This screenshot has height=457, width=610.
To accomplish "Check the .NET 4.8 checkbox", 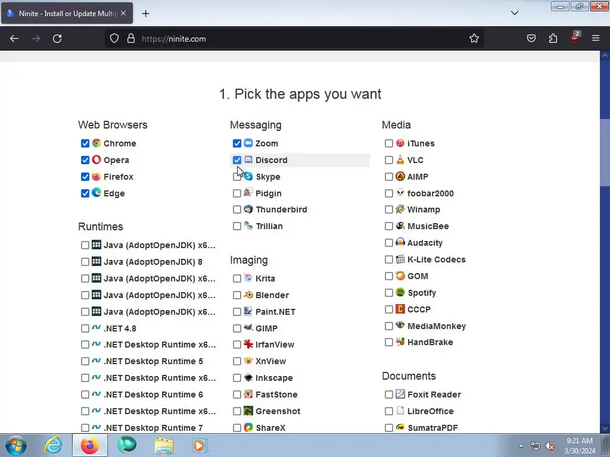I will click(85, 328).
